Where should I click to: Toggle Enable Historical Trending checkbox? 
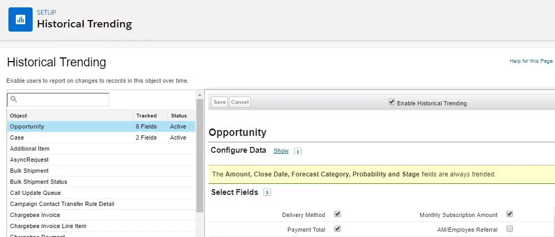point(391,102)
